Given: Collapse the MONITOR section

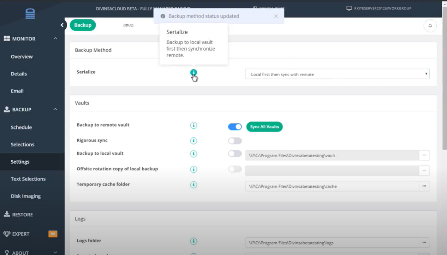Looking at the screenshot, I should pos(55,38).
